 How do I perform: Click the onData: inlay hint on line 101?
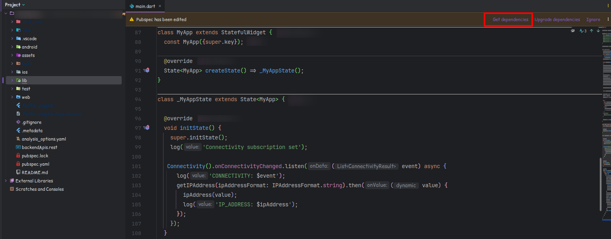tap(318, 166)
